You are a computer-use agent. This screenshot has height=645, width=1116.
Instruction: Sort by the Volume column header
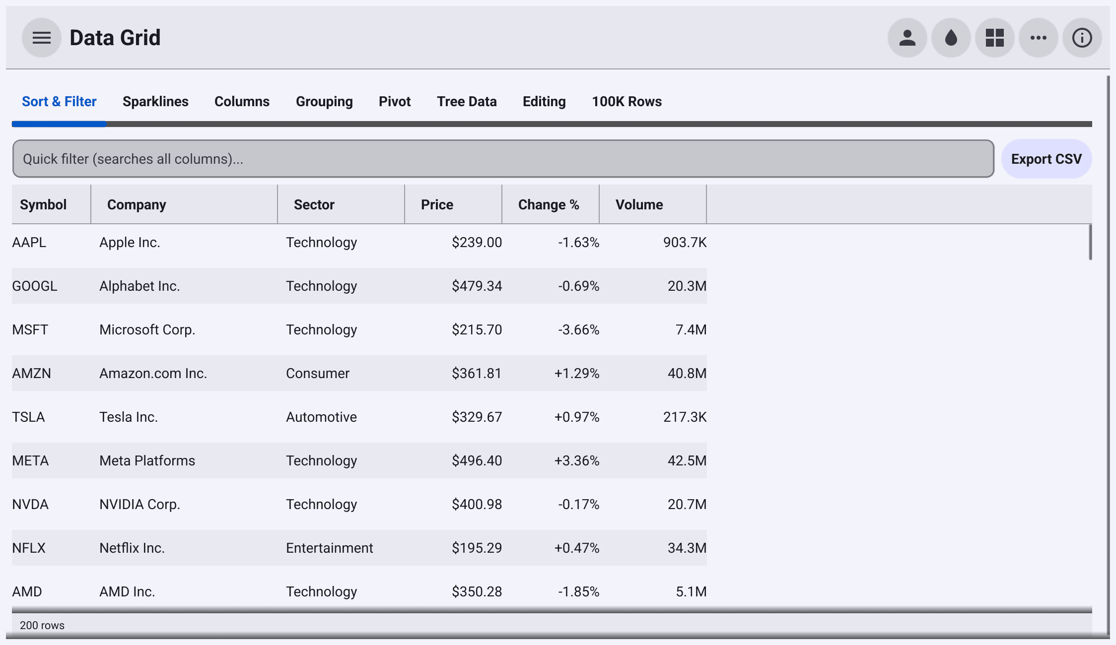click(x=653, y=204)
